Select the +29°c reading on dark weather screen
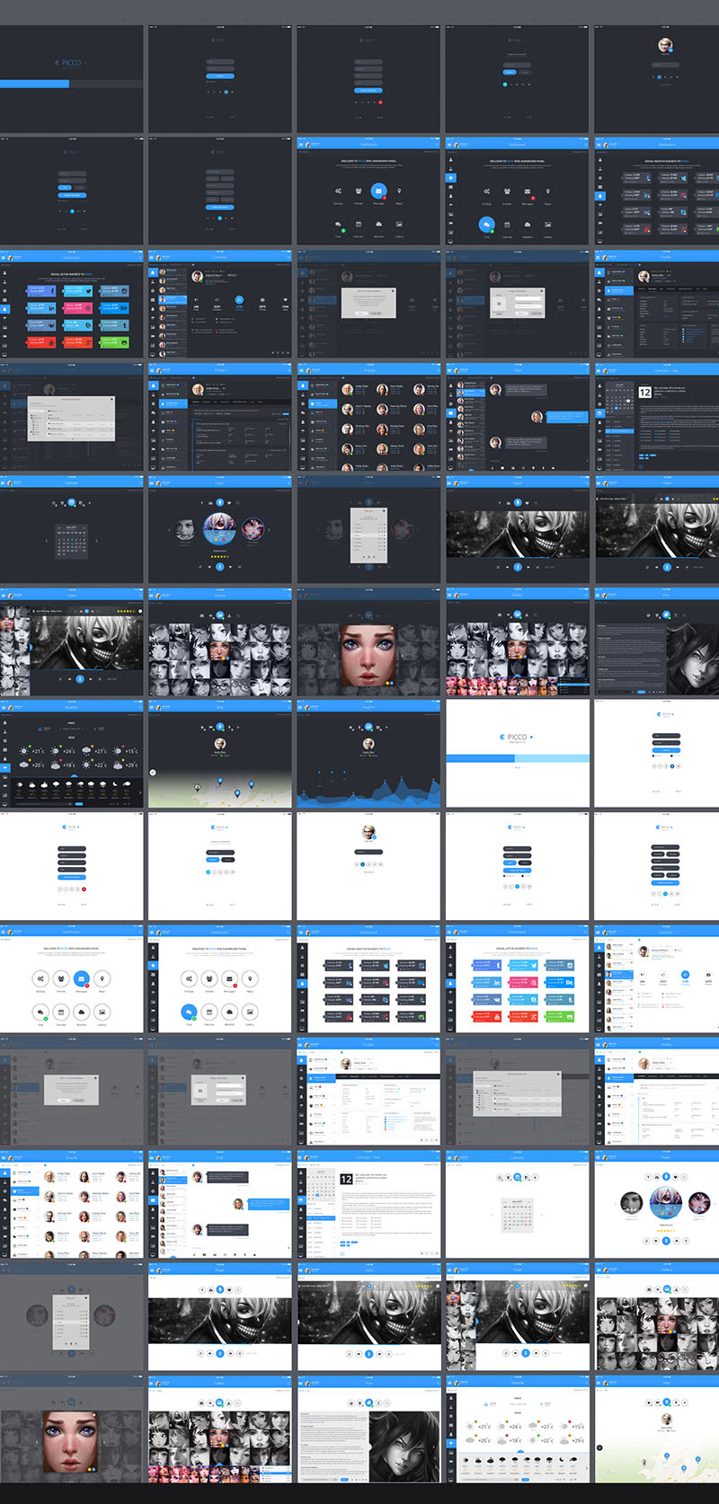The image size is (719, 1504). [x=130, y=765]
